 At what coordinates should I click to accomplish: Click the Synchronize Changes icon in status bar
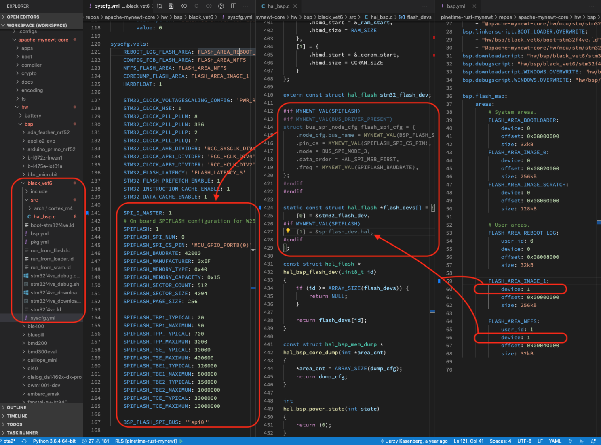click(24, 441)
